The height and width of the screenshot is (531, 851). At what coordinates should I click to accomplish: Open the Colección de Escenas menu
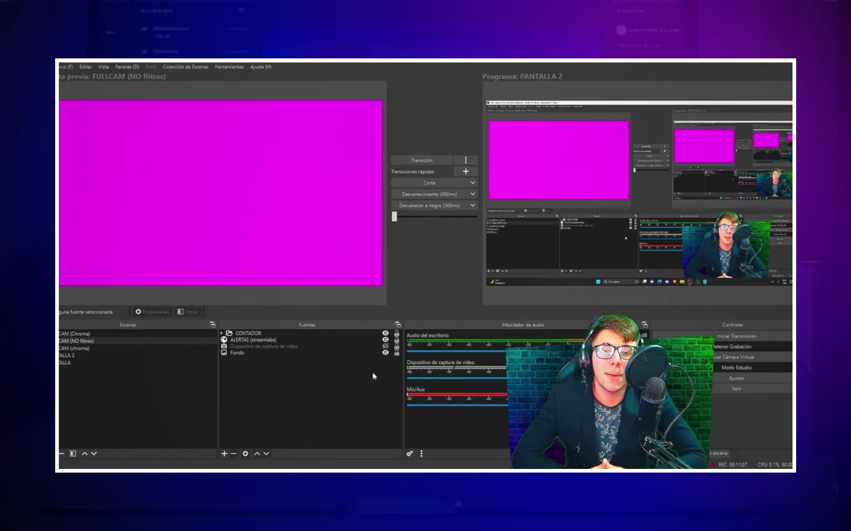click(x=185, y=67)
